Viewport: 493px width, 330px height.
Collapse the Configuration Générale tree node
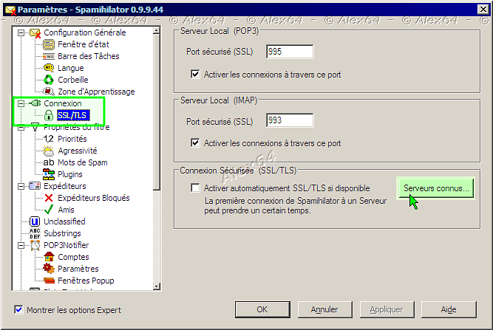[x=21, y=32]
